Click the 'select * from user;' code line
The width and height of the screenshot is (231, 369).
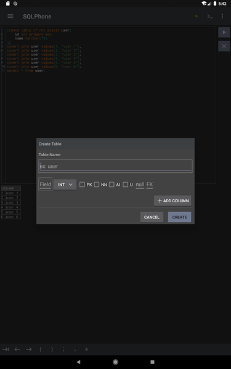coord(26,71)
